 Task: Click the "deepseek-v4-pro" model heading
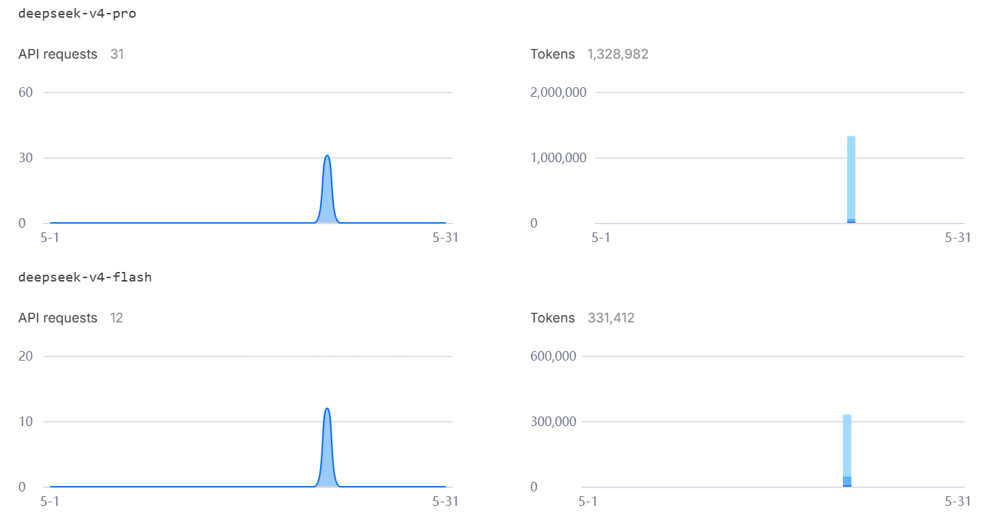pyautogui.click(x=77, y=14)
